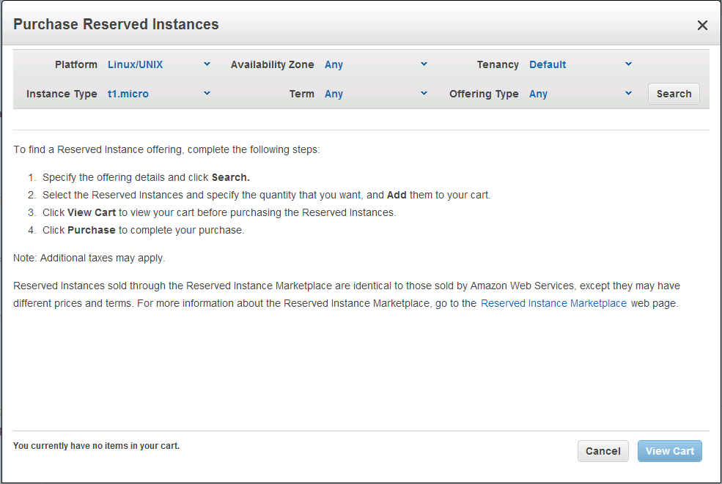This screenshot has height=484, width=722.
Task: Click the Search button
Action: pos(674,94)
